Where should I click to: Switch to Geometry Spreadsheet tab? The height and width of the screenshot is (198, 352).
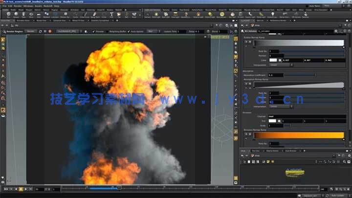click(100, 21)
